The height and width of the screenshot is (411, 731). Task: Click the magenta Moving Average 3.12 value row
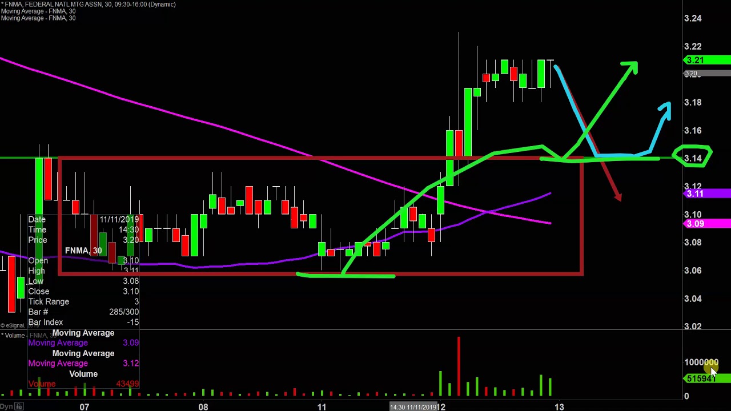(x=83, y=364)
